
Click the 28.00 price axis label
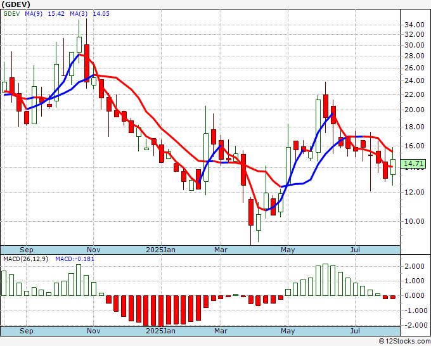415,56
